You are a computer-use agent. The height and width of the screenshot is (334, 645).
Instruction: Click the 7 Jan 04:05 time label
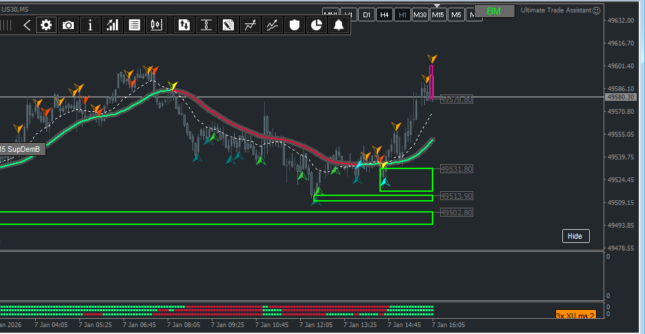(51, 325)
